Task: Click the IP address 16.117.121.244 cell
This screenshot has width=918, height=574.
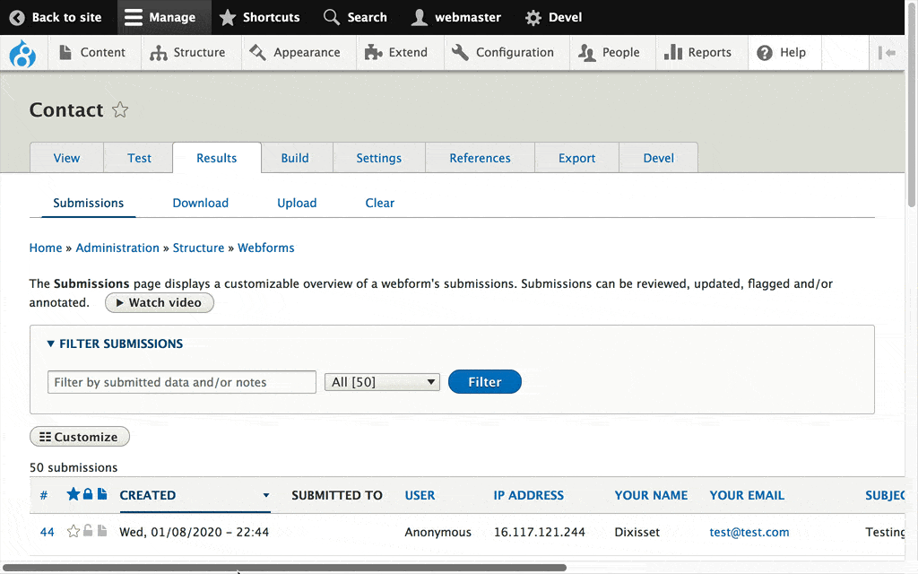Action: (539, 533)
